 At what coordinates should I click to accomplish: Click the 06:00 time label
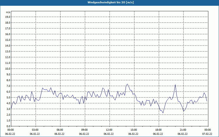pyautogui.click(x=60, y=130)
